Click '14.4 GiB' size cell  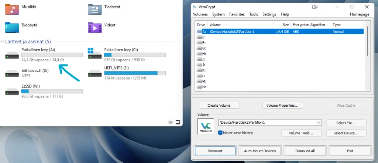[x=282, y=32]
